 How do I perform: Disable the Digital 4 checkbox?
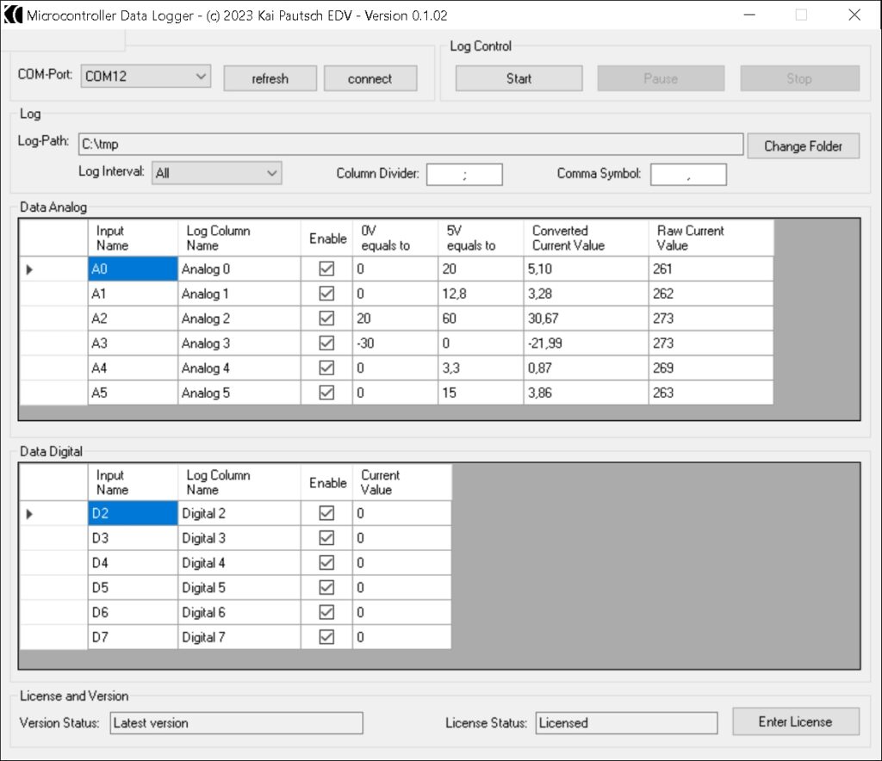326,563
